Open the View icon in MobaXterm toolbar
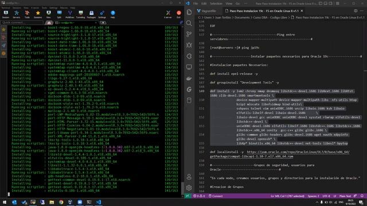Image resolution: width=367 pixels, height=206 pixels. pyautogui.click(x=48, y=14)
